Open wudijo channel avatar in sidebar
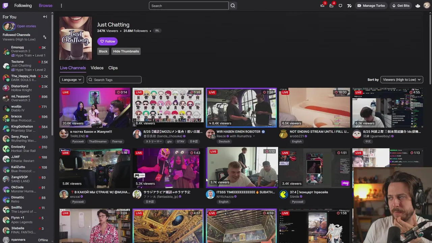432x243 pixels. coord(6,108)
